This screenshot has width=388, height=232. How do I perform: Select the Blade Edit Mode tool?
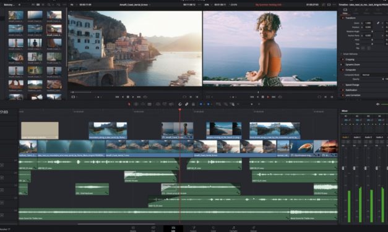click(150, 104)
